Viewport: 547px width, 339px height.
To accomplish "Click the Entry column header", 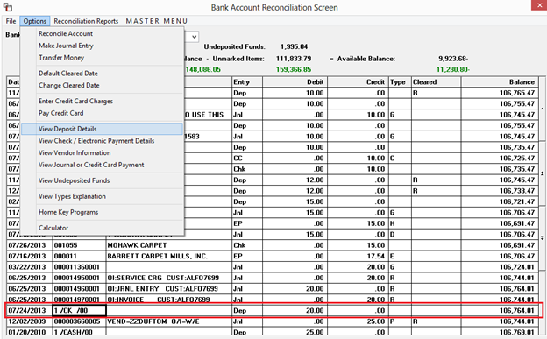I will click(x=247, y=82).
